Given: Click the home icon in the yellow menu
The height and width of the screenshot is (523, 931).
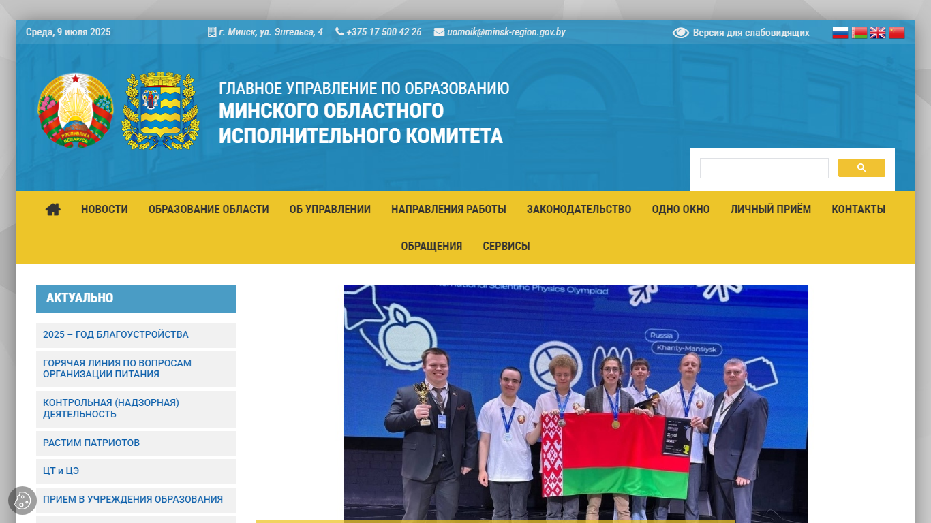Looking at the screenshot, I should (53, 210).
